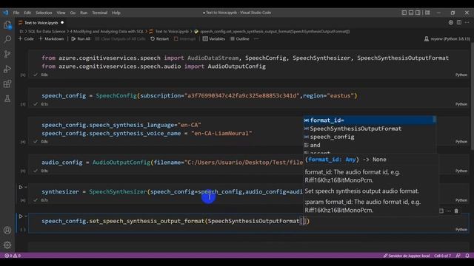The image size is (474, 266).
Task: Choose the SpeechSynthesisOutputFormat autocomplete suggestion
Action: [x=367, y=129]
